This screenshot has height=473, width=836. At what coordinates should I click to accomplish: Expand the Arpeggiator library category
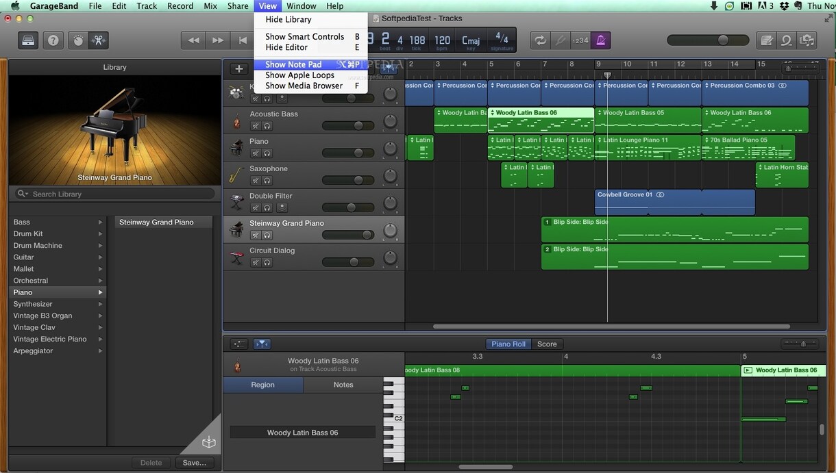point(100,351)
